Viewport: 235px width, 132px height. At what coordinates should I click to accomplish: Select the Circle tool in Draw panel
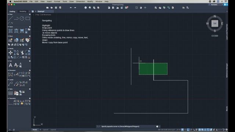(x=22, y=18)
